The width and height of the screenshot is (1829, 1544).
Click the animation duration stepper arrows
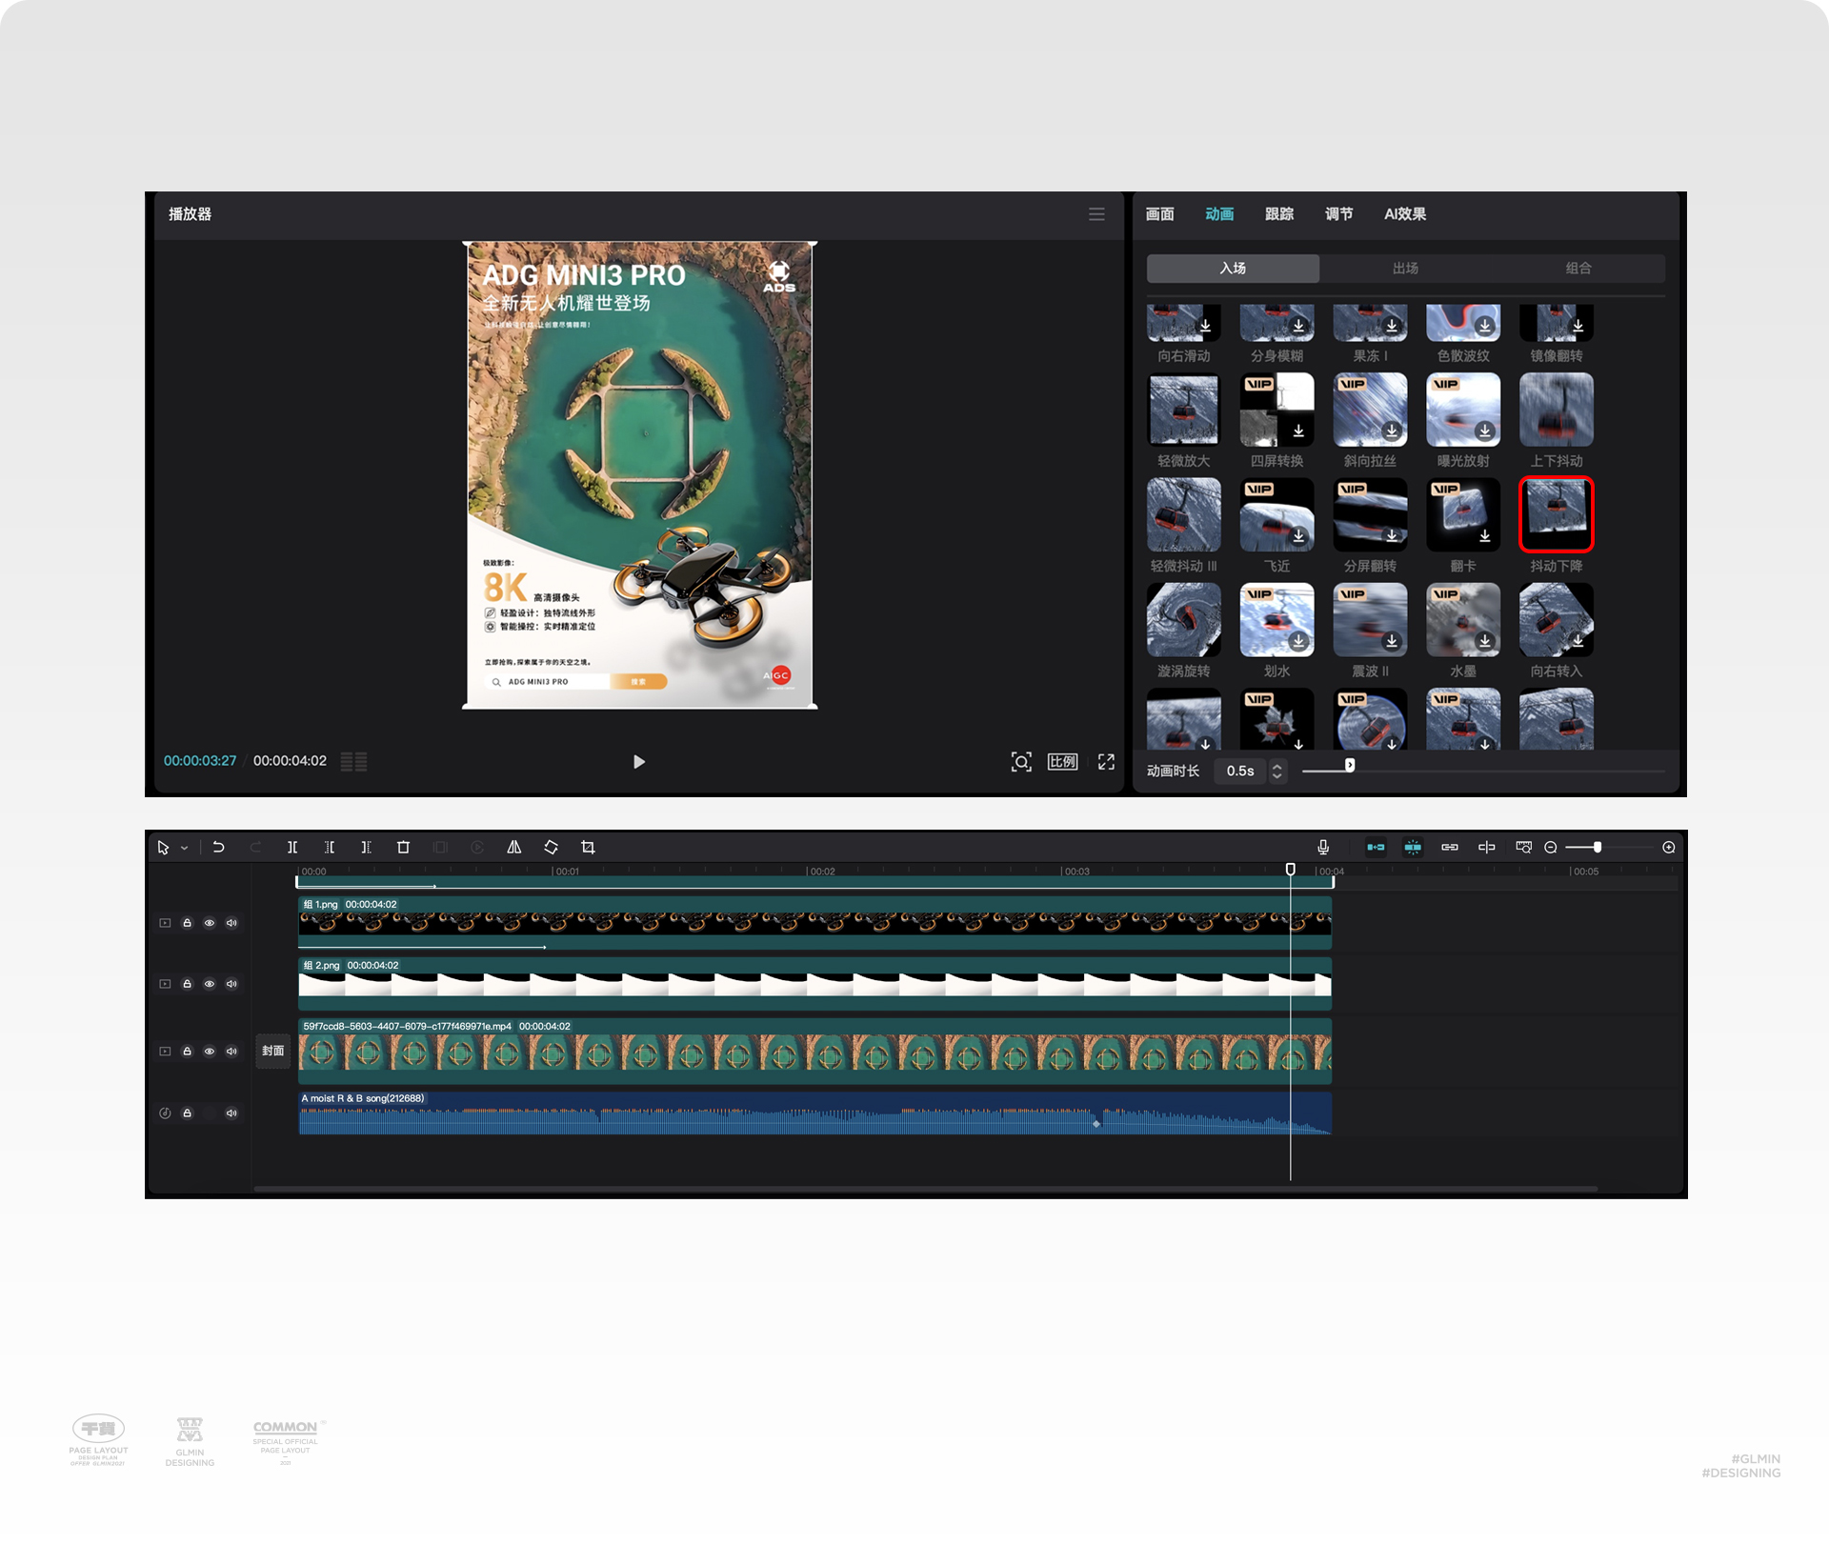coord(1277,771)
